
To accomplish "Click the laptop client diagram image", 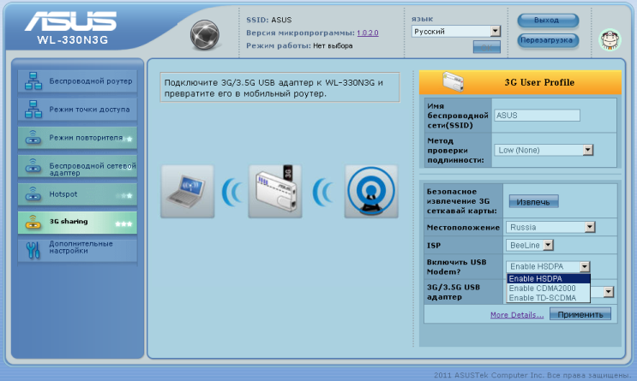I will pyautogui.click(x=187, y=192).
